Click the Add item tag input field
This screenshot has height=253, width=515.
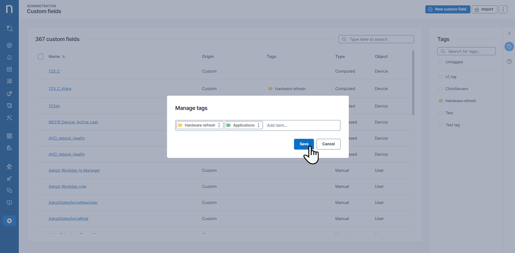click(302, 125)
